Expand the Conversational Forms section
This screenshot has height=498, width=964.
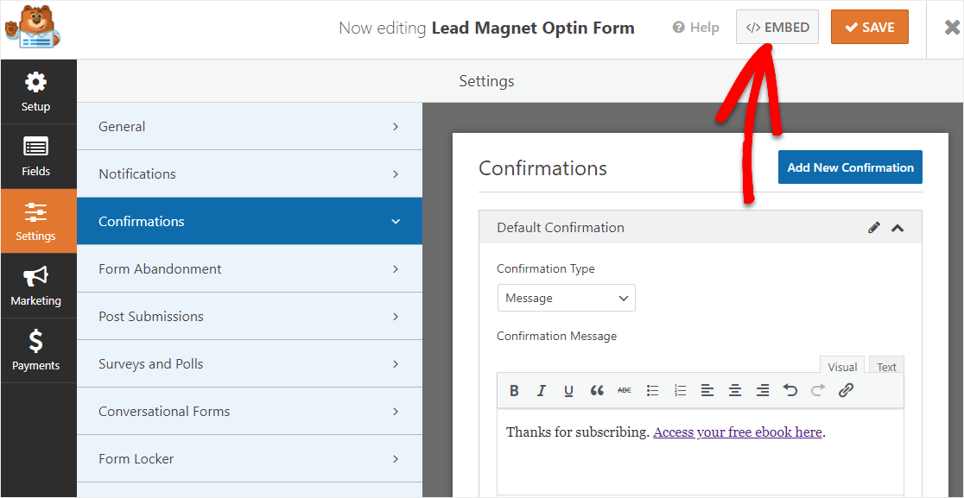pyautogui.click(x=250, y=412)
